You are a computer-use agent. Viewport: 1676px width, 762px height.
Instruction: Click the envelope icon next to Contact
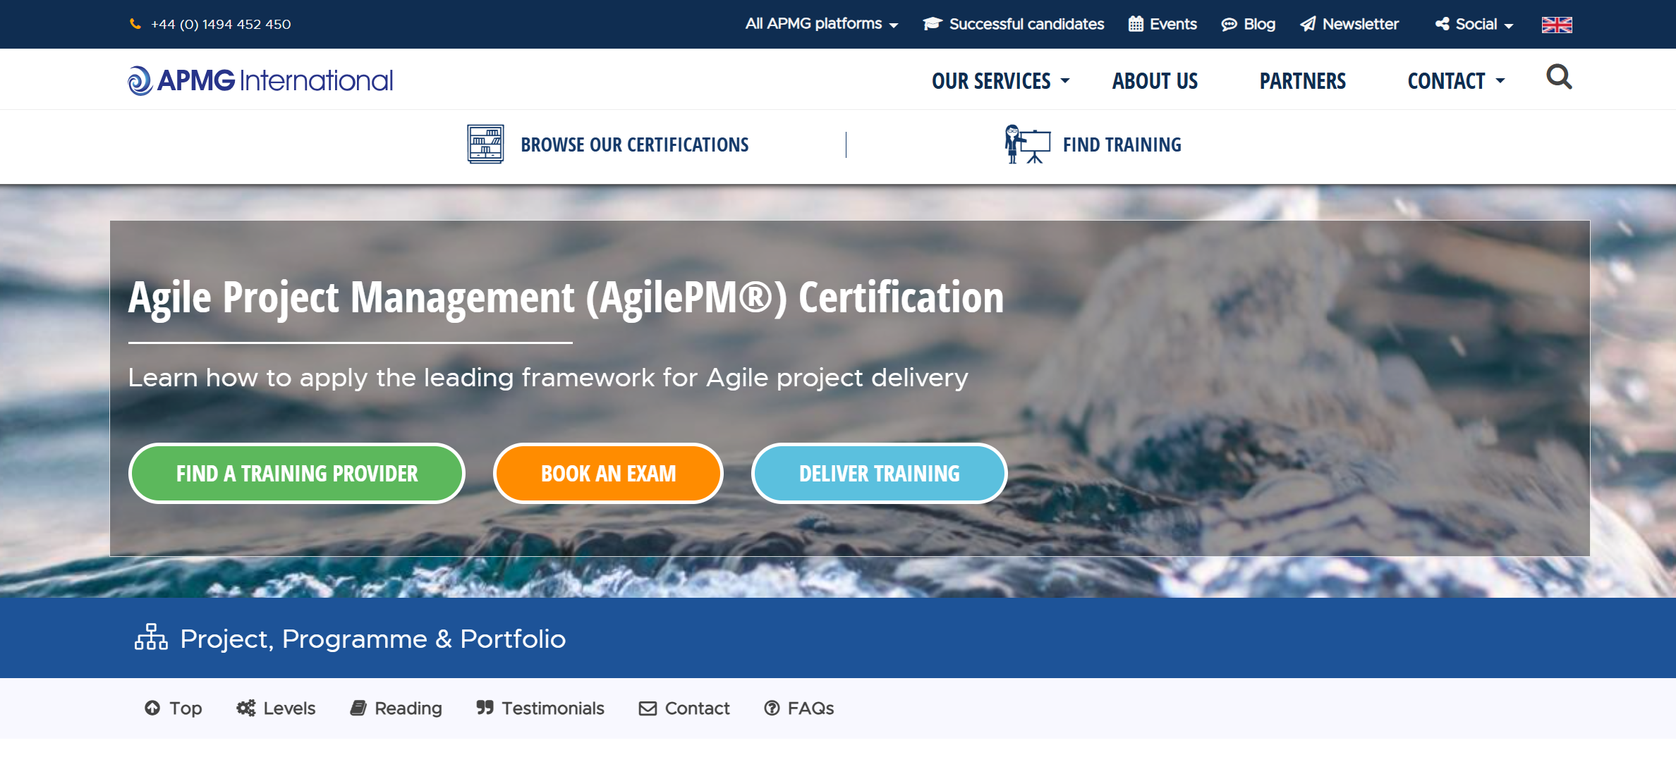point(648,708)
